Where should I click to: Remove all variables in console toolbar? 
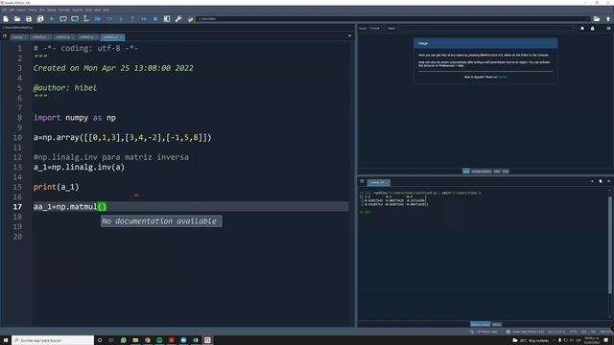[601, 181]
